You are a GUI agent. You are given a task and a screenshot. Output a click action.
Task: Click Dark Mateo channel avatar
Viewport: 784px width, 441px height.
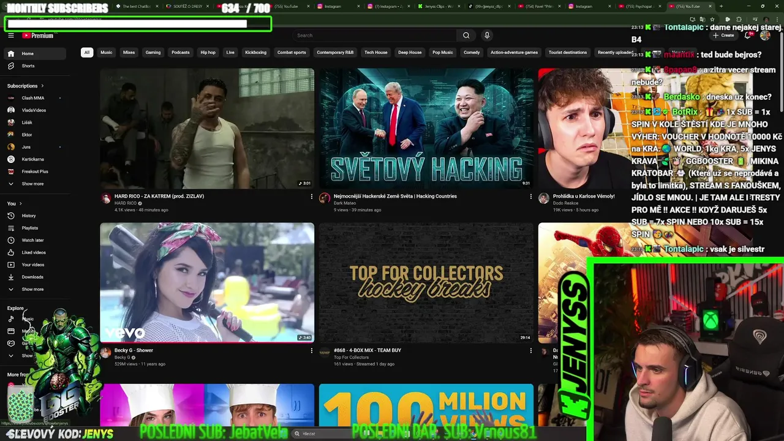tap(325, 198)
